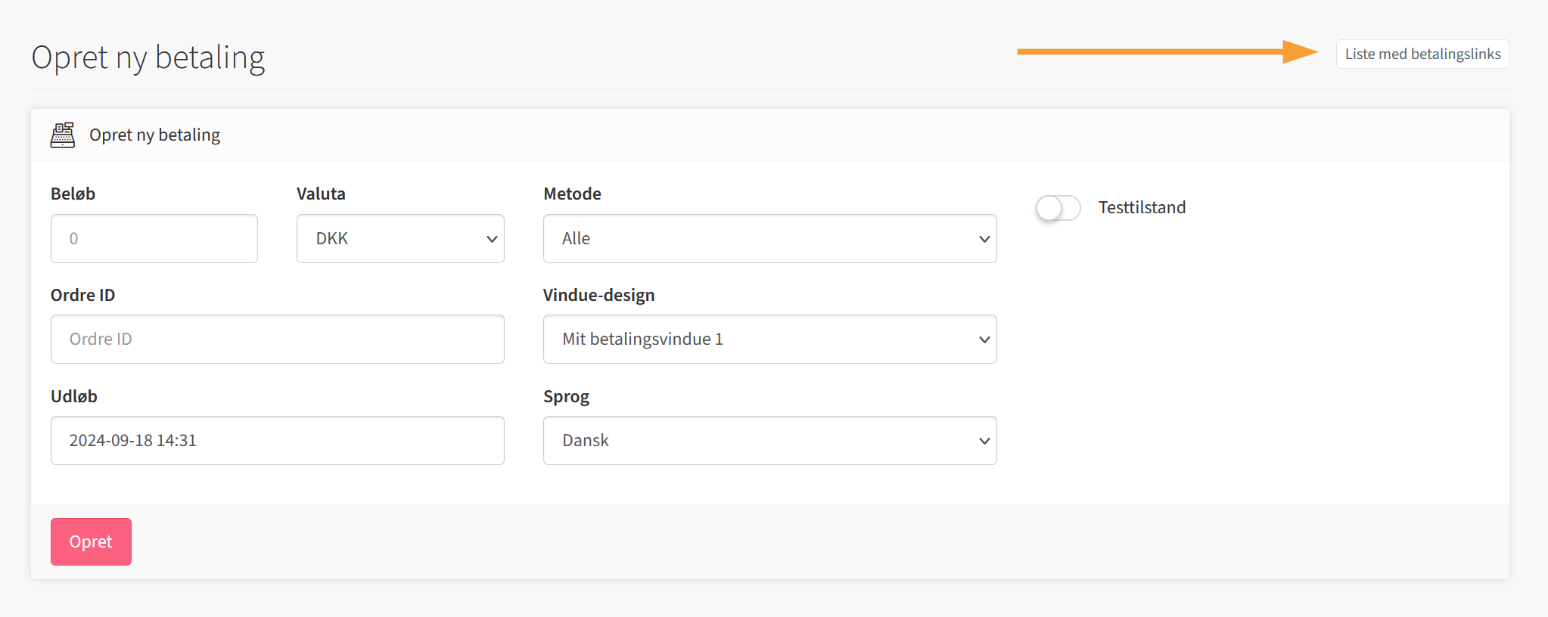This screenshot has width=1548, height=617.
Task: Click into the Ordre ID field
Action: 278,340
